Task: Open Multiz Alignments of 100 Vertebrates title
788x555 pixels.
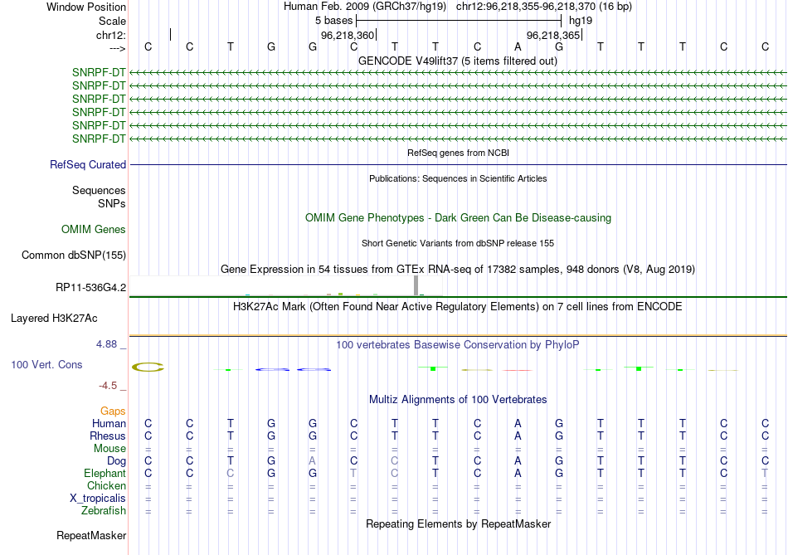Action: (x=458, y=400)
